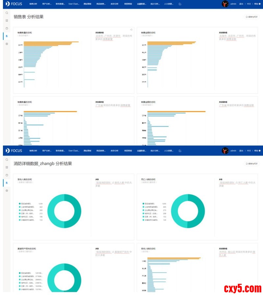This screenshot has height=295, width=263.
Task: Click the 广东省 insight link on the 销售数量 by province card
Action: pos(99,105)
